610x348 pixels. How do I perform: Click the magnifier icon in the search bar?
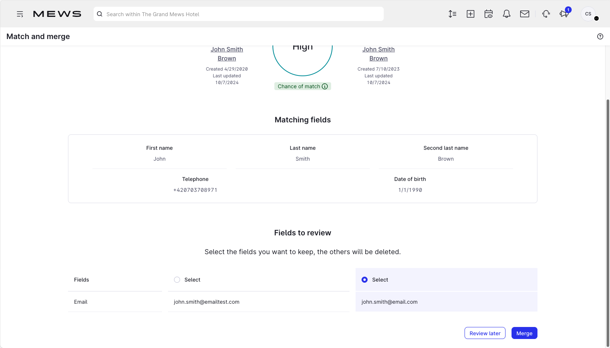[x=99, y=14]
